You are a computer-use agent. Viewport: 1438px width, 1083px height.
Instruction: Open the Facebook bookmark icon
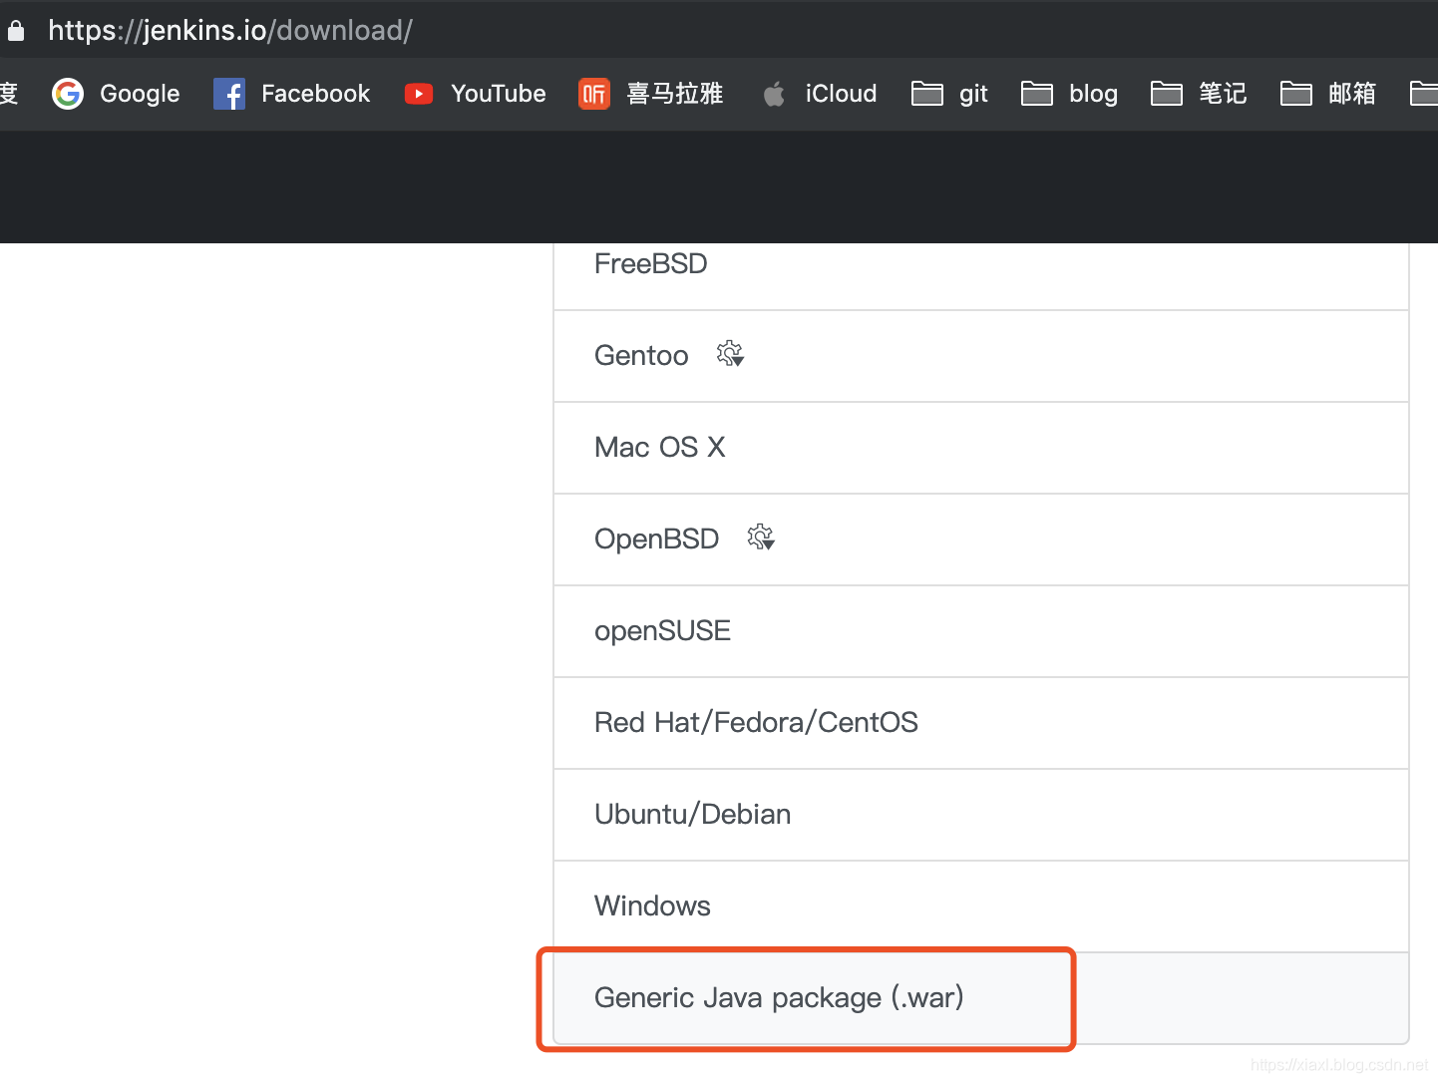coord(229,94)
